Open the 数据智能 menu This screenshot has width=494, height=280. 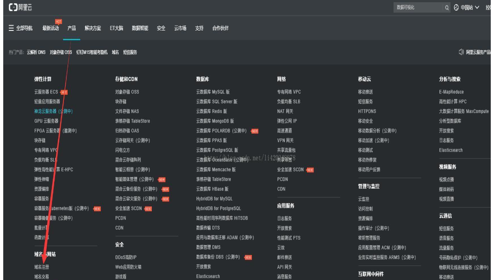(140, 28)
